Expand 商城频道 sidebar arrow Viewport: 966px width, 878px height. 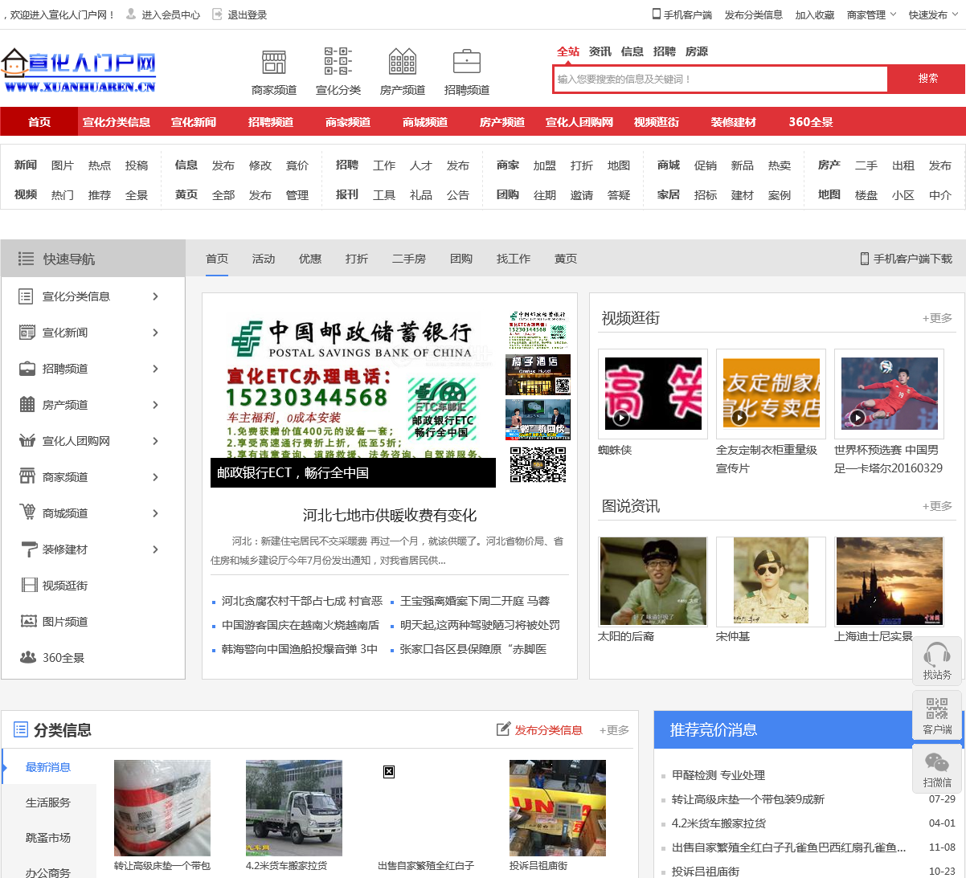156,513
